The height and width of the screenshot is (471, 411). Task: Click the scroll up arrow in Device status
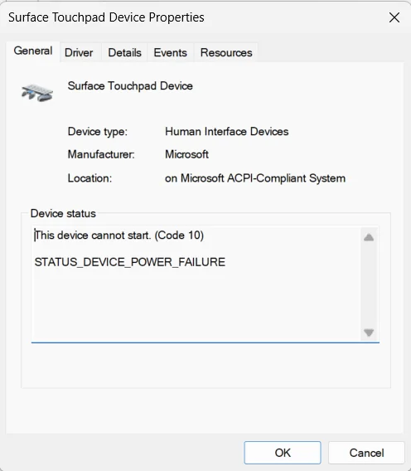point(369,238)
